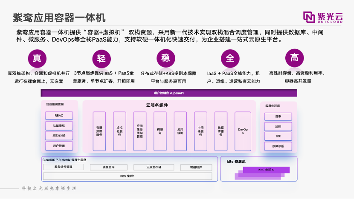This screenshot has width=354, height=199.
Task: Select the 故障诊断 box
Action: tap(278, 146)
